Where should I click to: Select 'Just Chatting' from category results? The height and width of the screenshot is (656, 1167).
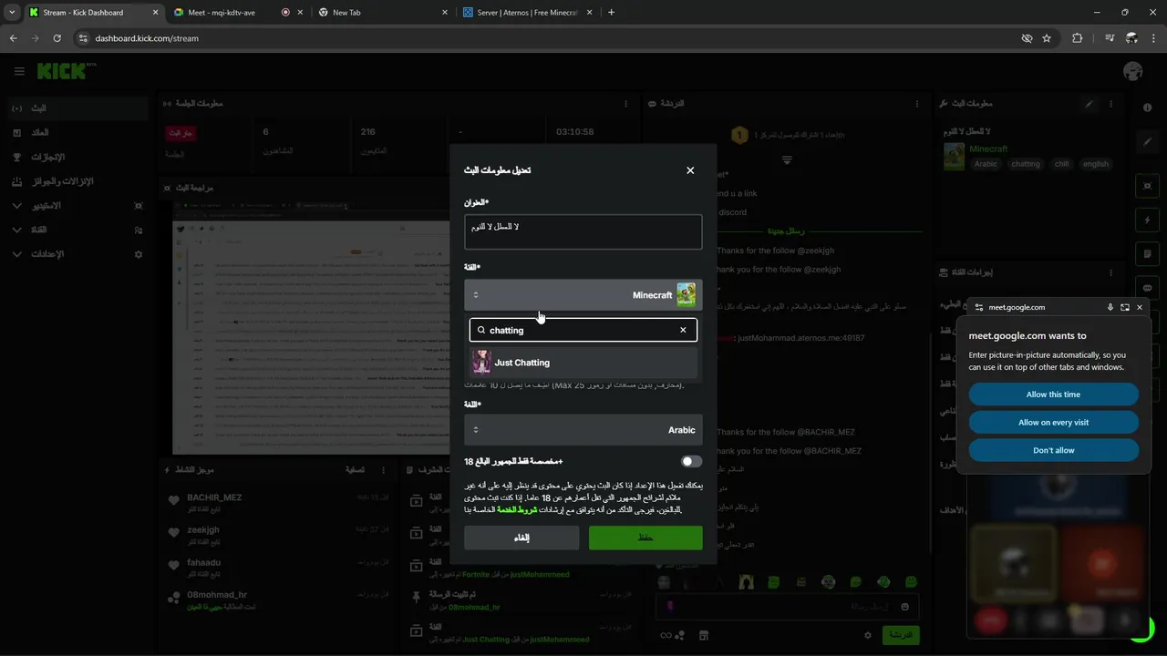[x=583, y=363]
